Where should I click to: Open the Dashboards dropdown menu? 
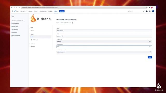pos(43,11)
